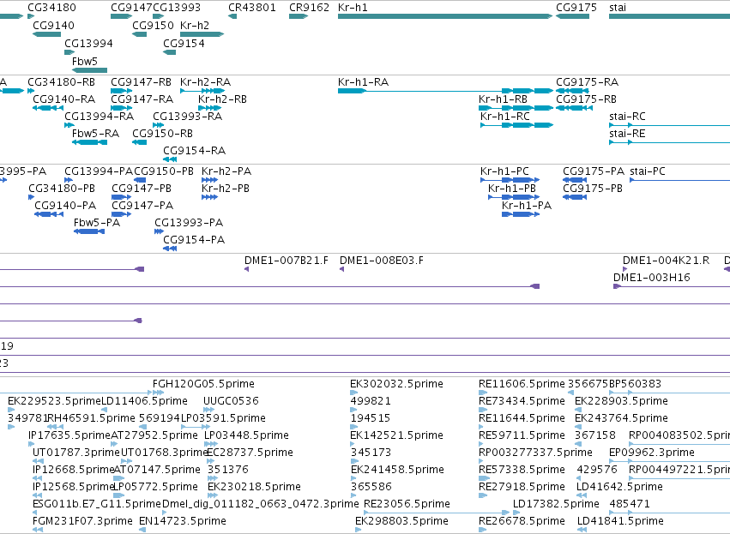Click the LD11406.5prime EST label

(x=144, y=401)
